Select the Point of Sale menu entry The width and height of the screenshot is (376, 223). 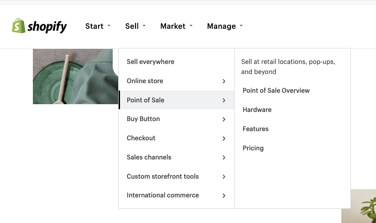point(176,100)
